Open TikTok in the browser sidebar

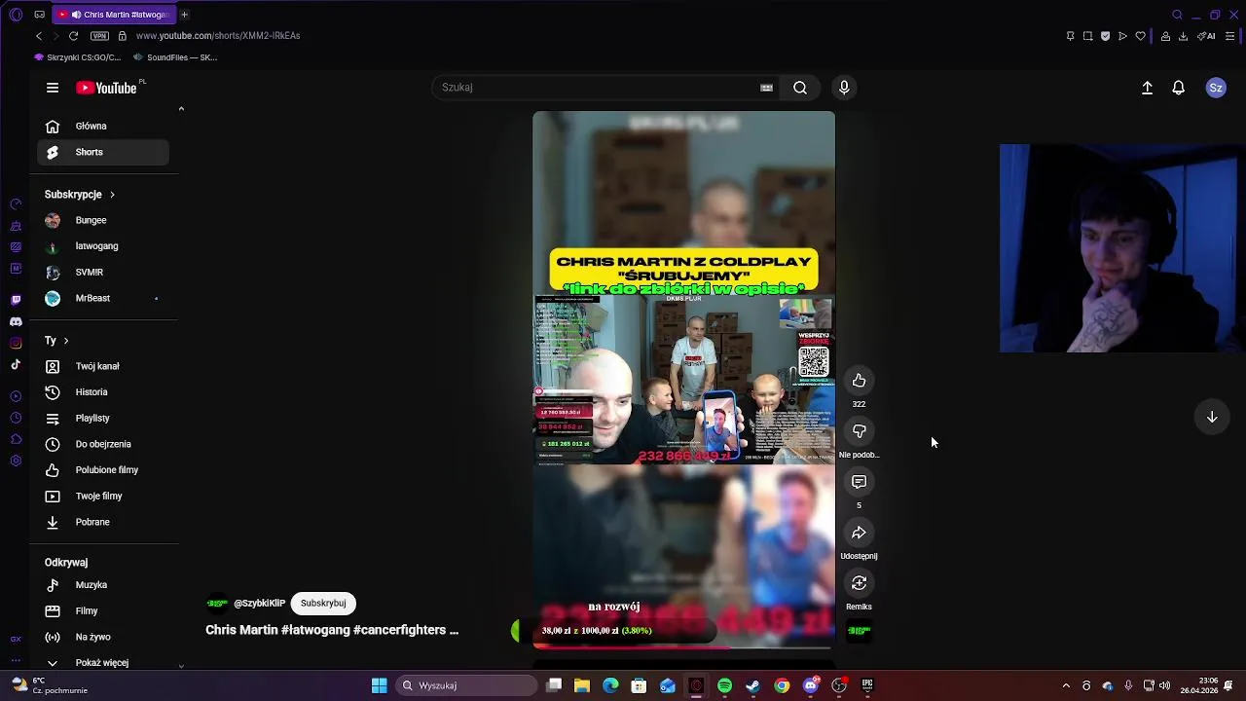point(16,365)
